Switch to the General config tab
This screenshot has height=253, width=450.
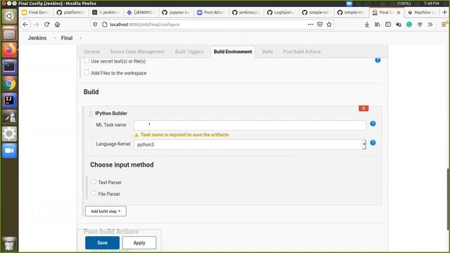coord(92,51)
